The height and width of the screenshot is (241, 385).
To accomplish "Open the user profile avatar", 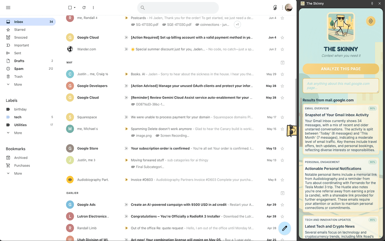I will (289, 8).
